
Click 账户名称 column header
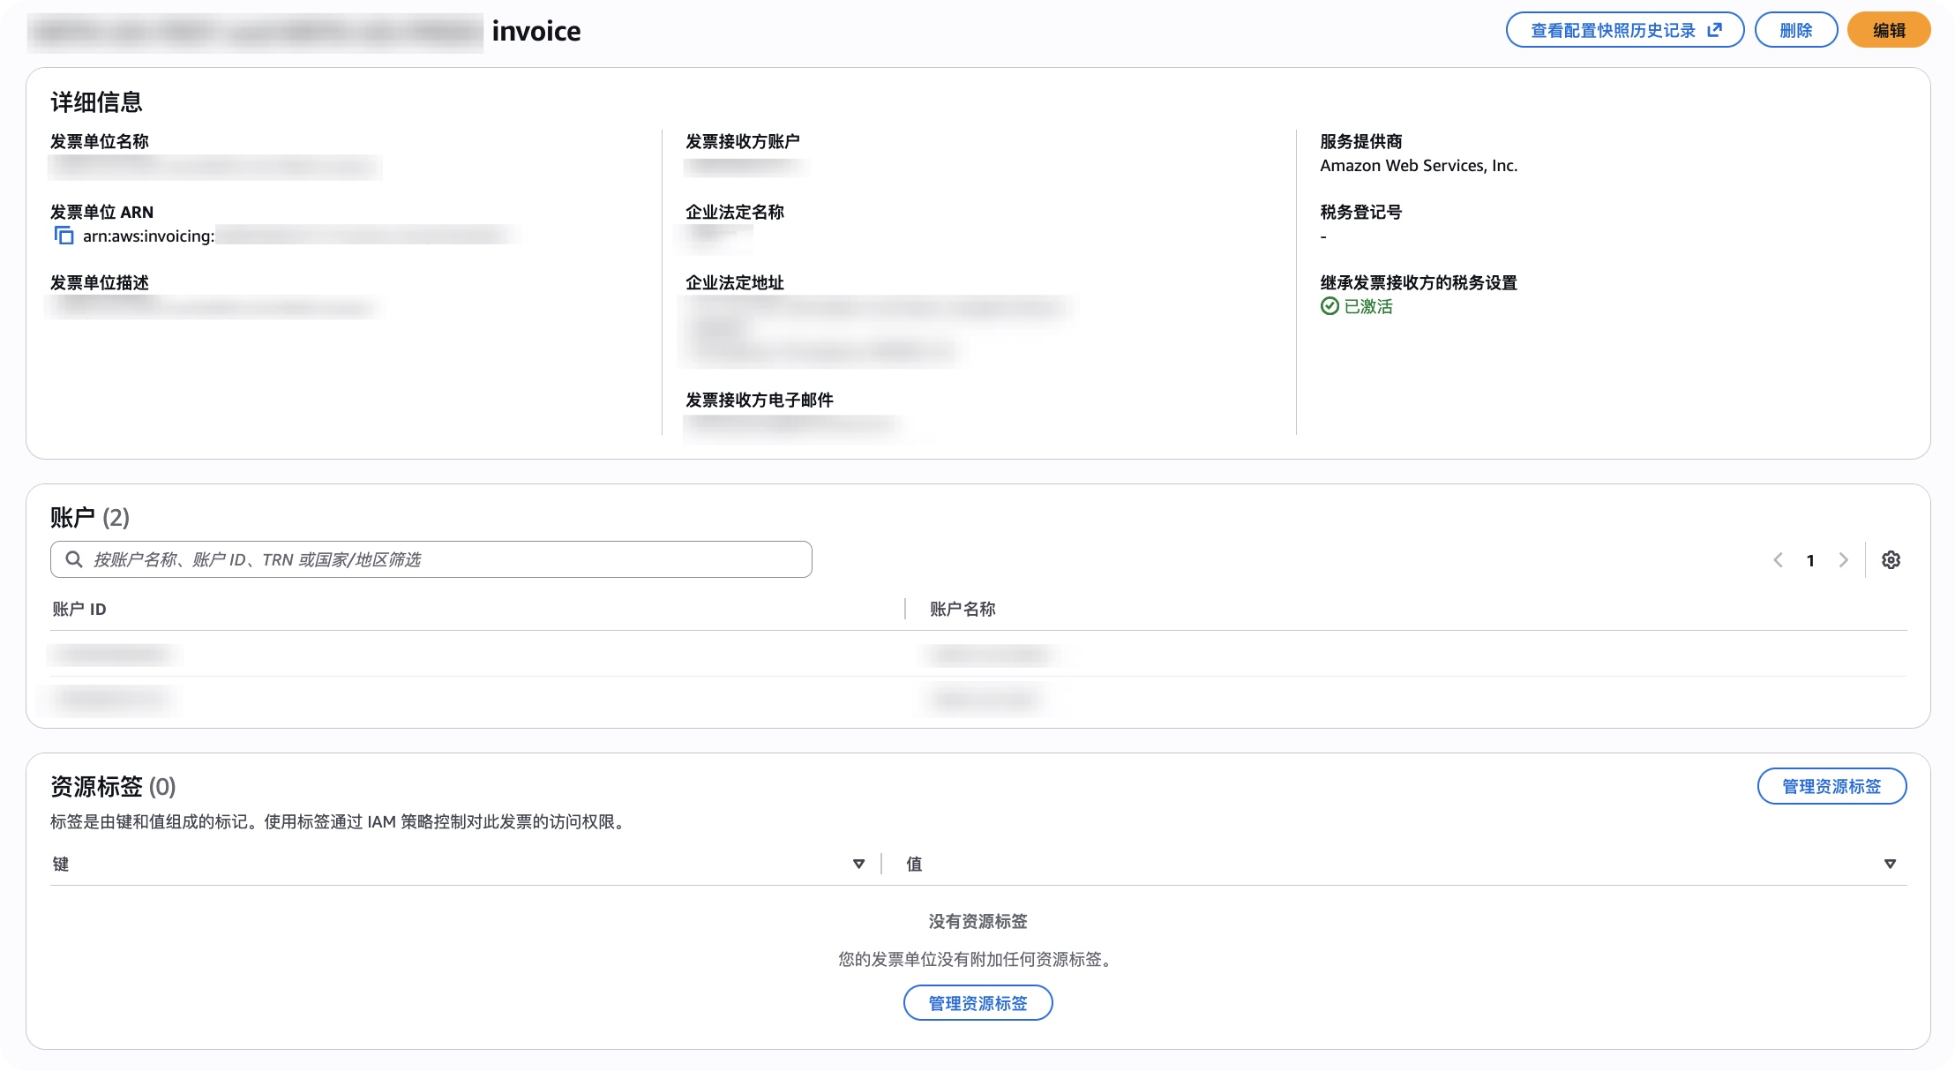pos(963,609)
